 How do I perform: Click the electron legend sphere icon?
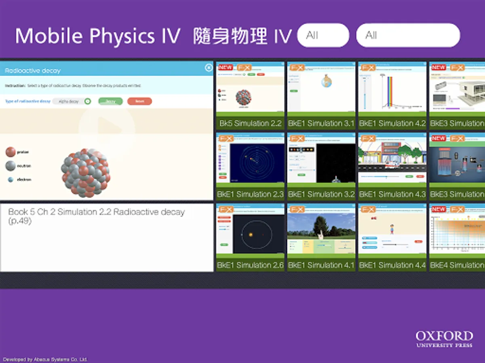[x=11, y=179]
